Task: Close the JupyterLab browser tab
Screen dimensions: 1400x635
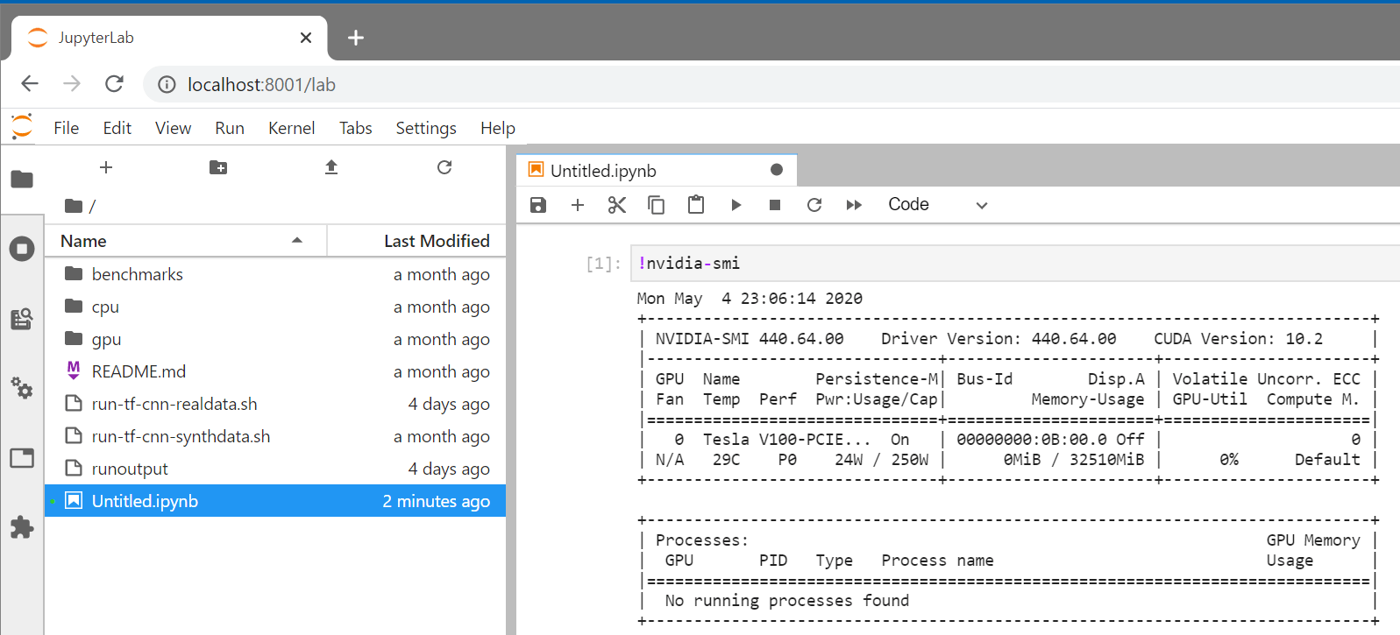Action: 305,38
